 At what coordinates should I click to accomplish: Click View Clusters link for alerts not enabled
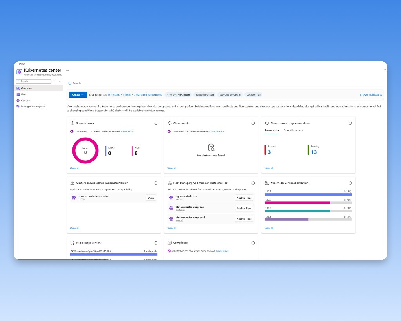point(217,131)
